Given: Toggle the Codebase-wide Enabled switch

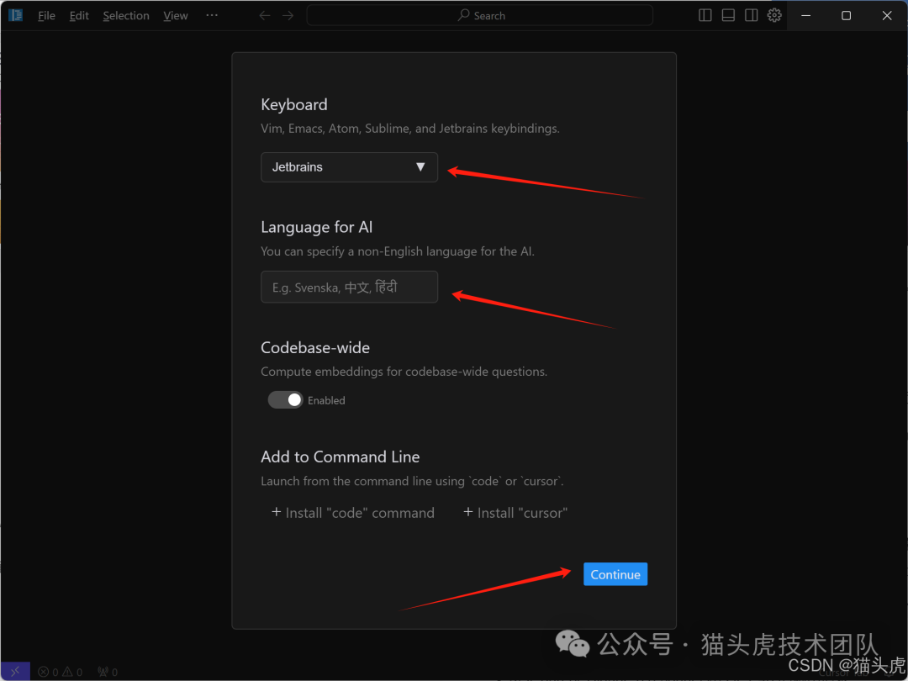Looking at the screenshot, I should click(x=285, y=400).
